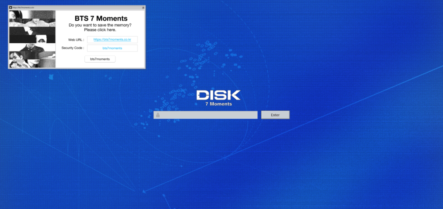Open the https://bts7moments.co.kr link in the popup
This screenshot has width=443, height=209.
pyautogui.click(x=112, y=39)
